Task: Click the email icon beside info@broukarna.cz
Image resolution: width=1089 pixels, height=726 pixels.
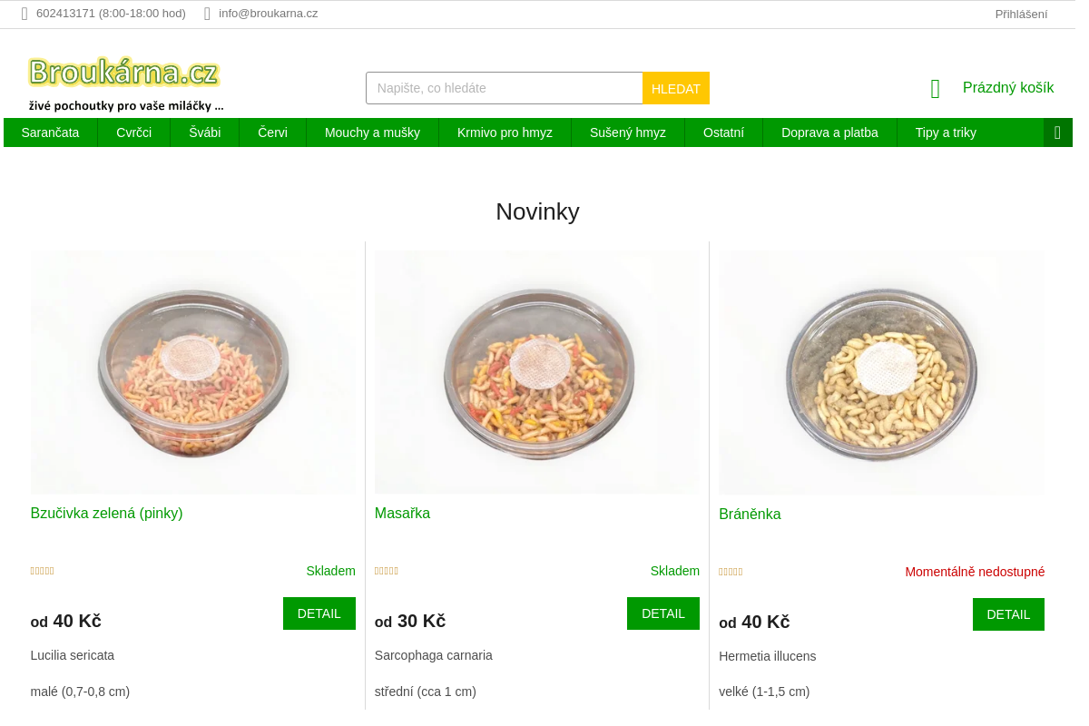Action: point(207,14)
